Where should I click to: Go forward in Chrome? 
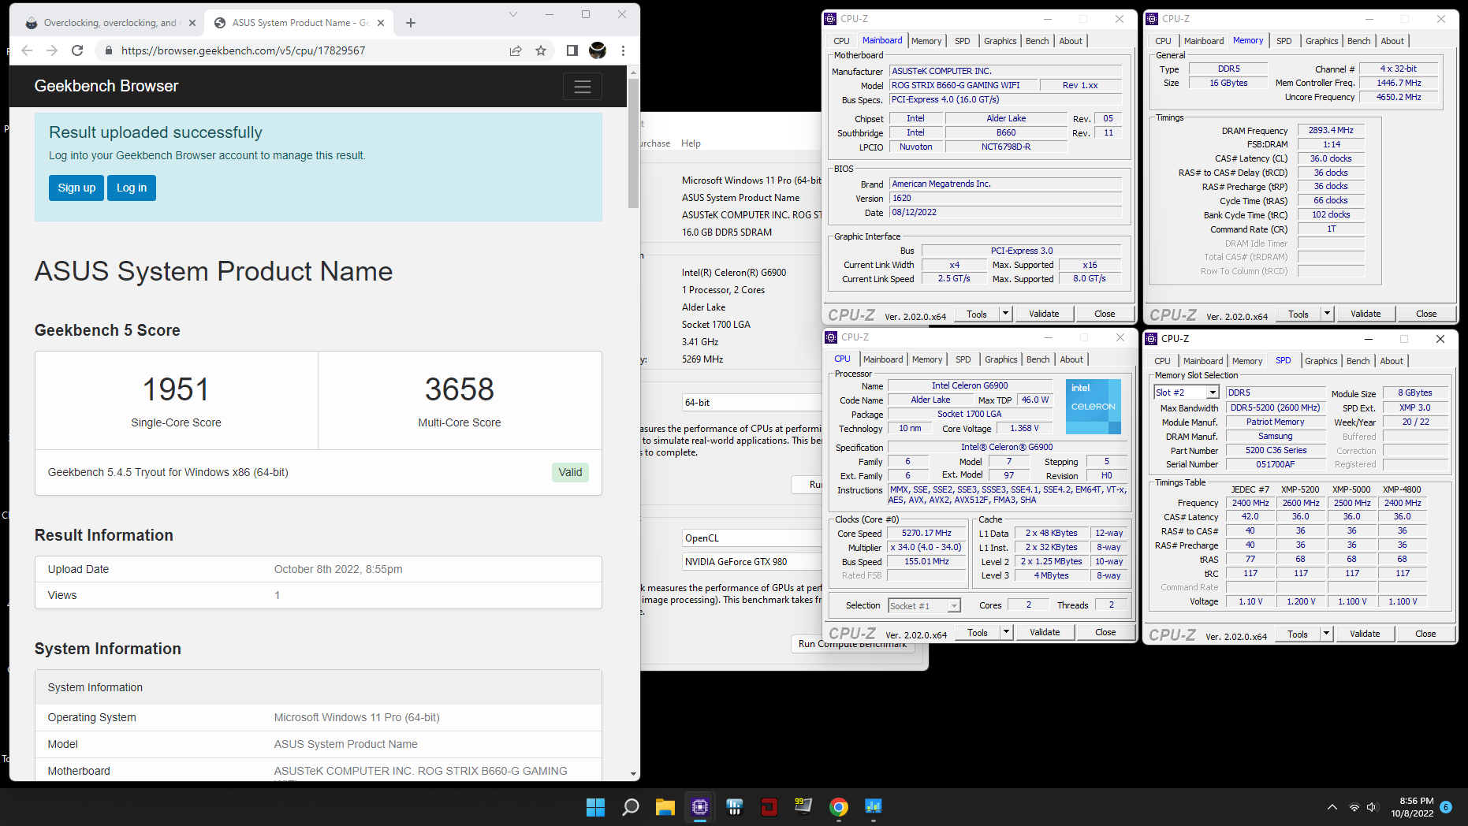point(52,50)
